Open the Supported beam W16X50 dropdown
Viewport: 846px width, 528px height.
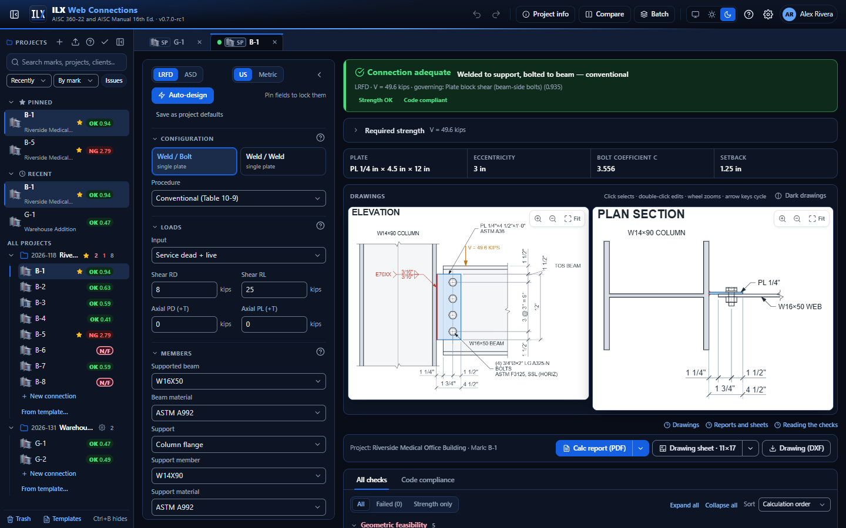(239, 381)
